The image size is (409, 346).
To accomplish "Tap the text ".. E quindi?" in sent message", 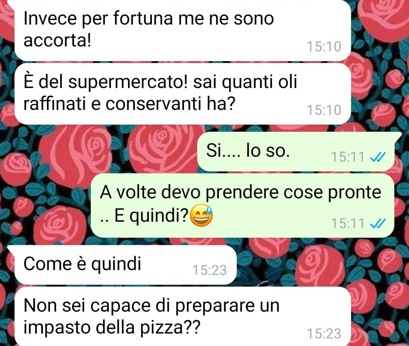I will (x=144, y=216).
